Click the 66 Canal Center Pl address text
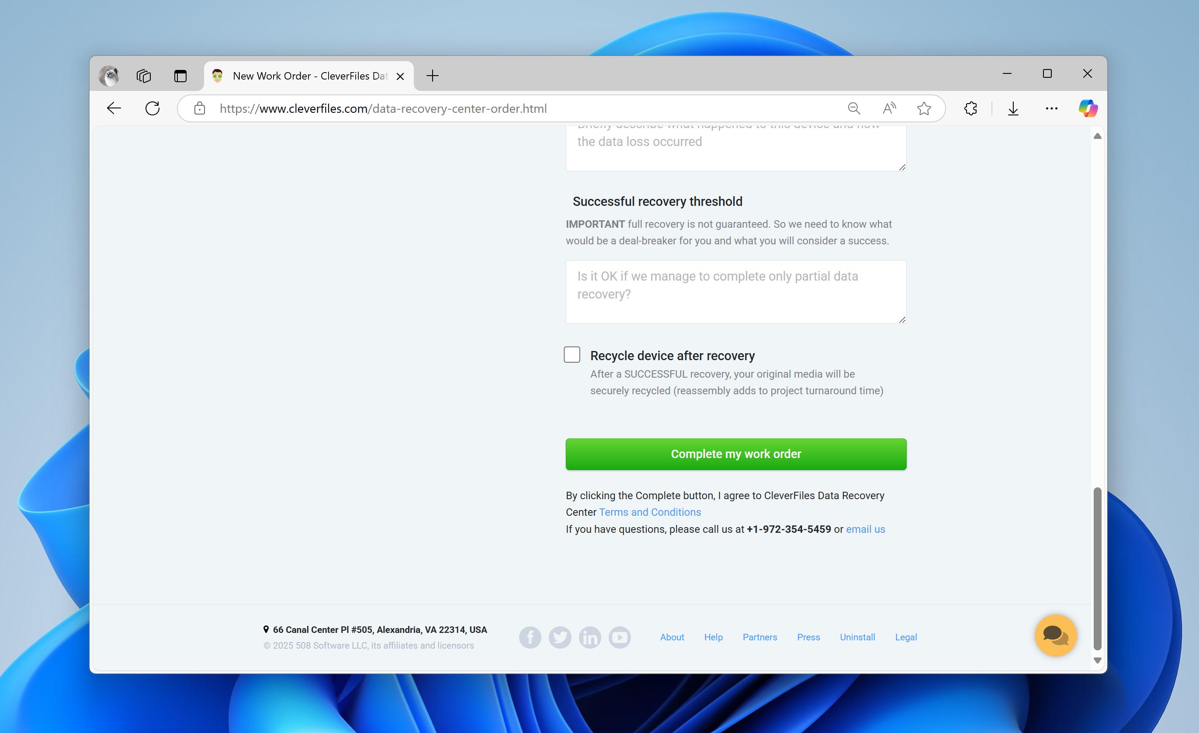This screenshot has height=733, width=1199. [x=380, y=629]
